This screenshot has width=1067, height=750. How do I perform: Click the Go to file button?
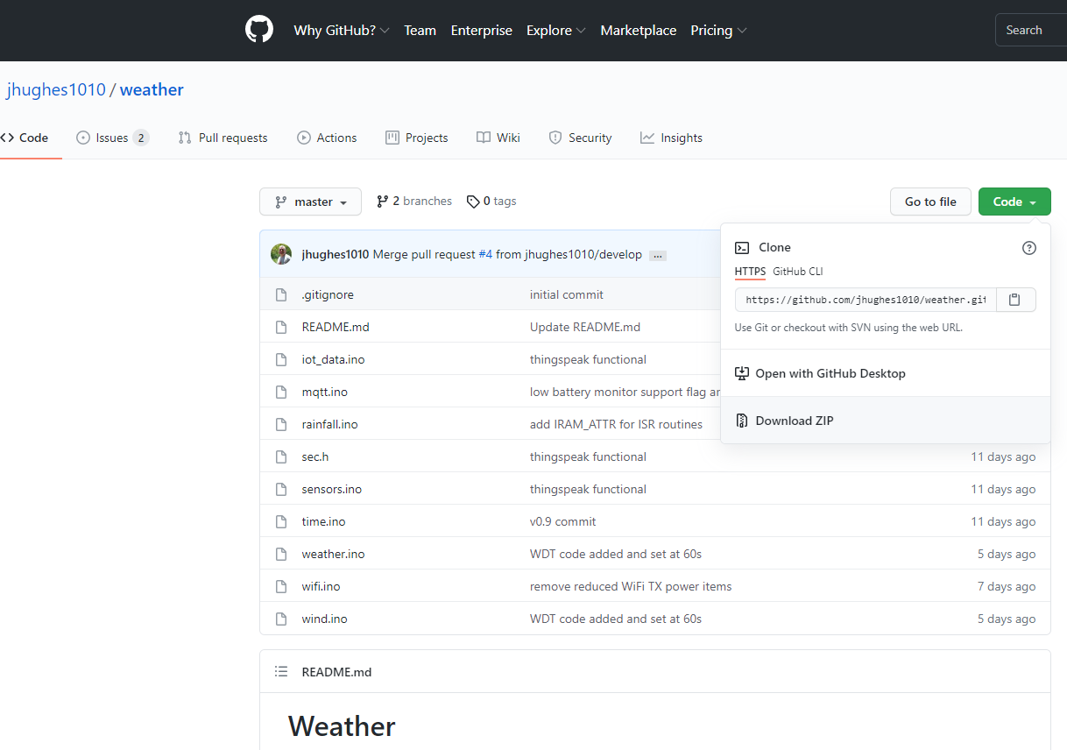point(930,202)
